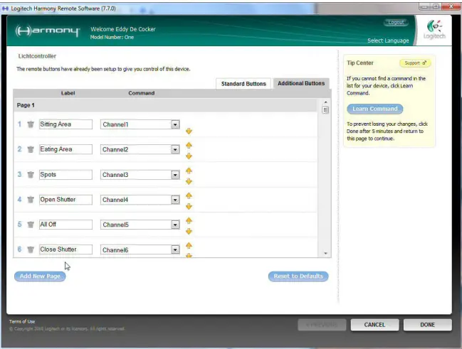Viewport: 462px width, 349px height.
Task: Move Sitting Area row down with arrow
Action: coord(189,131)
